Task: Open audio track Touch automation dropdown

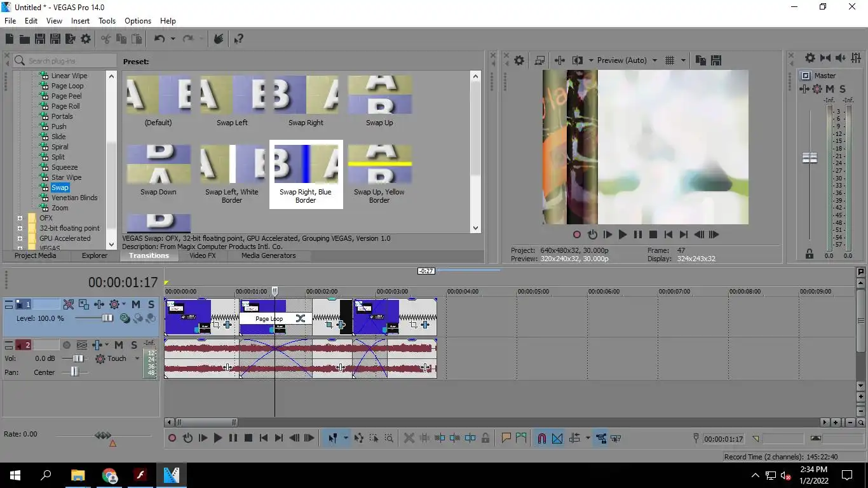Action: (137, 358)
